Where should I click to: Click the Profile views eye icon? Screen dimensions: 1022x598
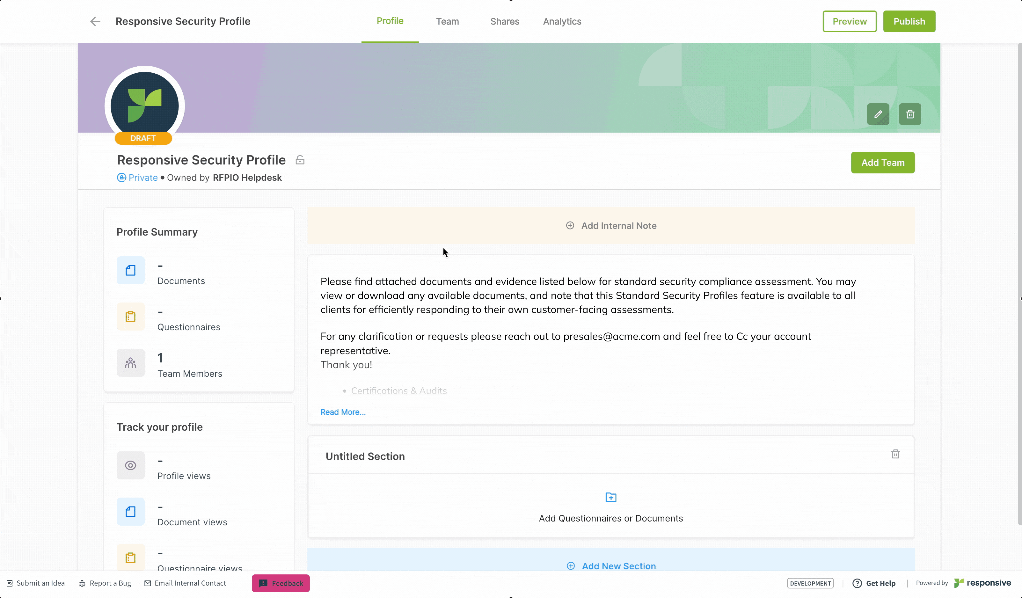131,465
